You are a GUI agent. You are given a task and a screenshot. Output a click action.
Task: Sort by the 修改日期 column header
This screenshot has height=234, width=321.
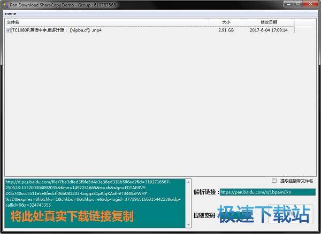(x=269, y=22)
